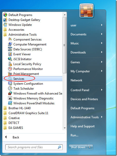The width and height of the screenshot is (117, 156).
Task: Open Devices and Printers
Action: (x=84, y=99)
